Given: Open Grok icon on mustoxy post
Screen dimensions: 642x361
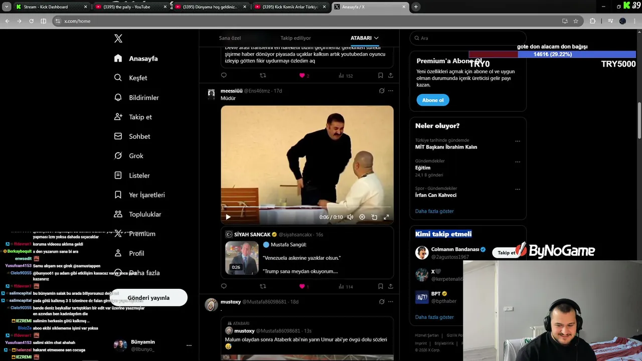Looking at the screenshot, I should [x=382, y=302].
